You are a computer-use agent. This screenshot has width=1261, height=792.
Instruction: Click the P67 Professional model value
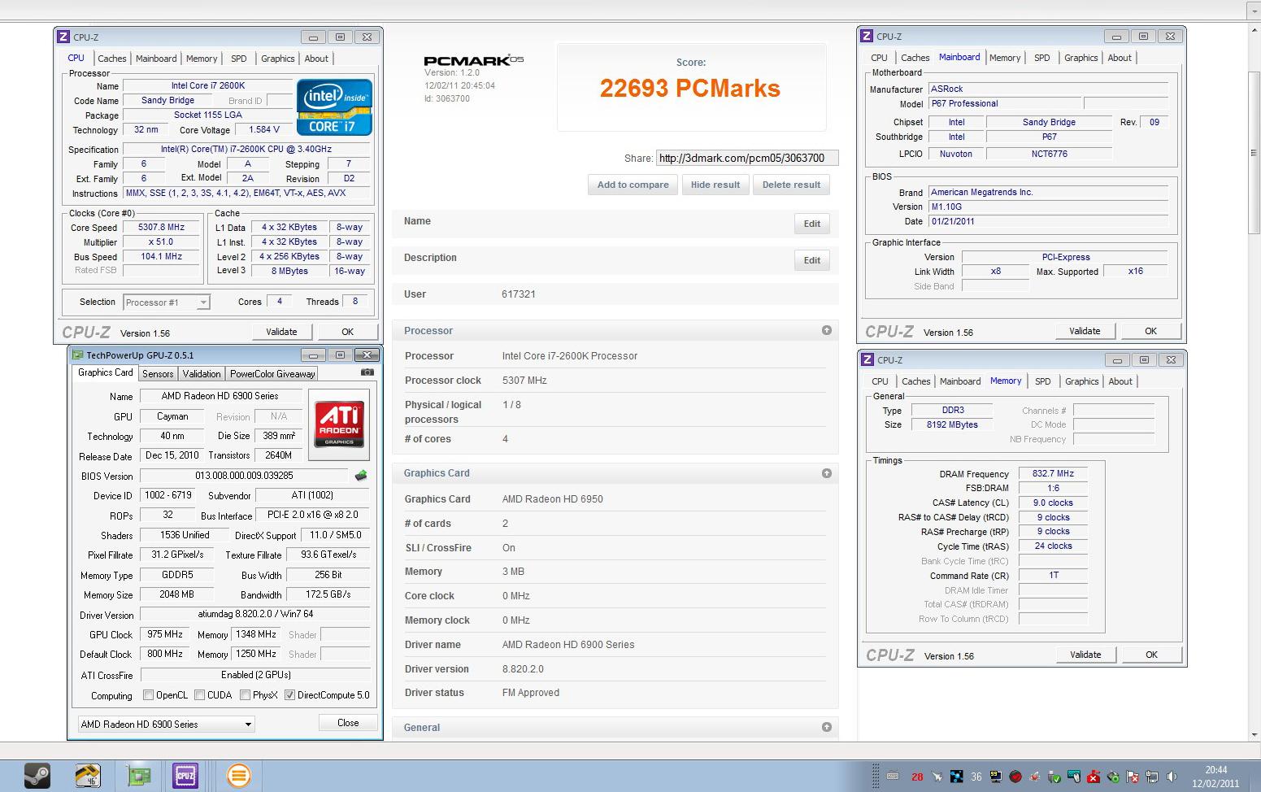click(x=1006, y=103)
